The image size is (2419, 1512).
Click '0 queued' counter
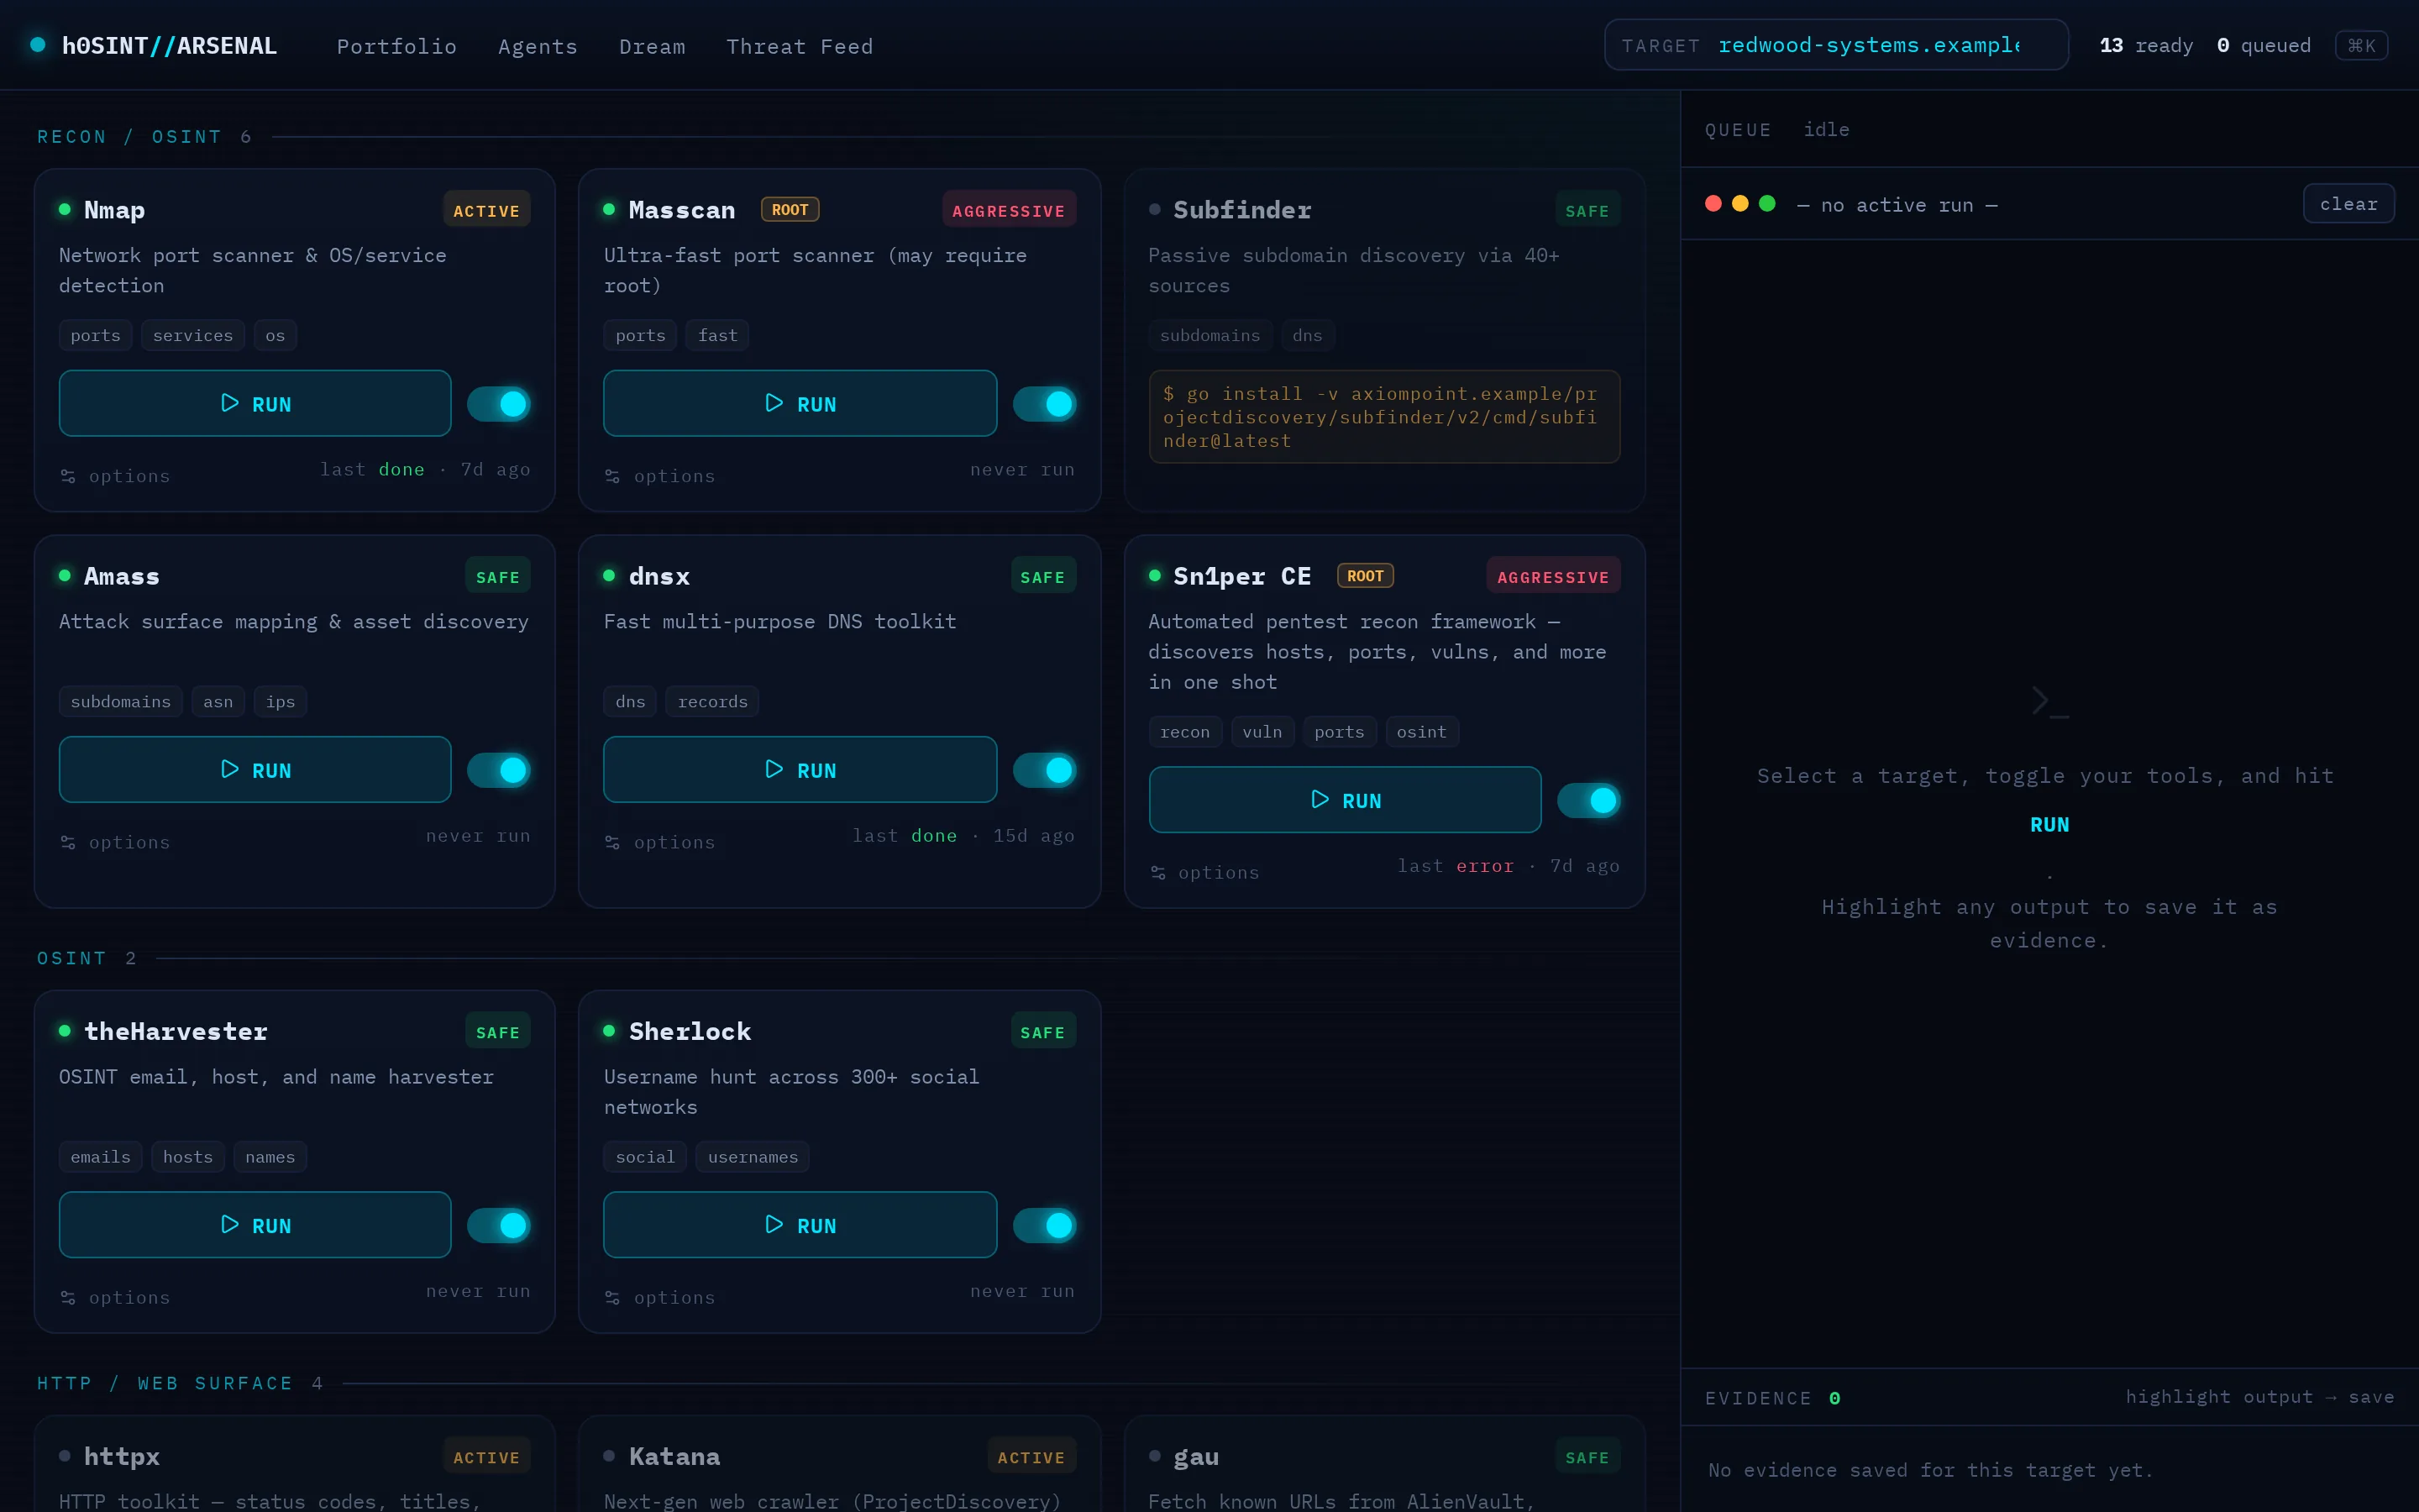(x=2263, y=45)
